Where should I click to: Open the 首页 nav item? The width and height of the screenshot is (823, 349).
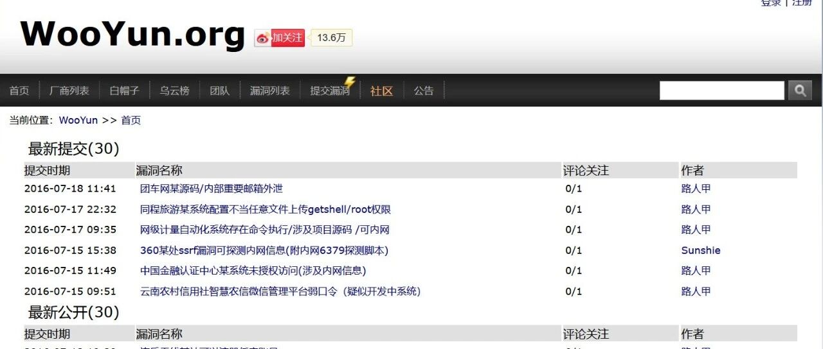(19, 91)
